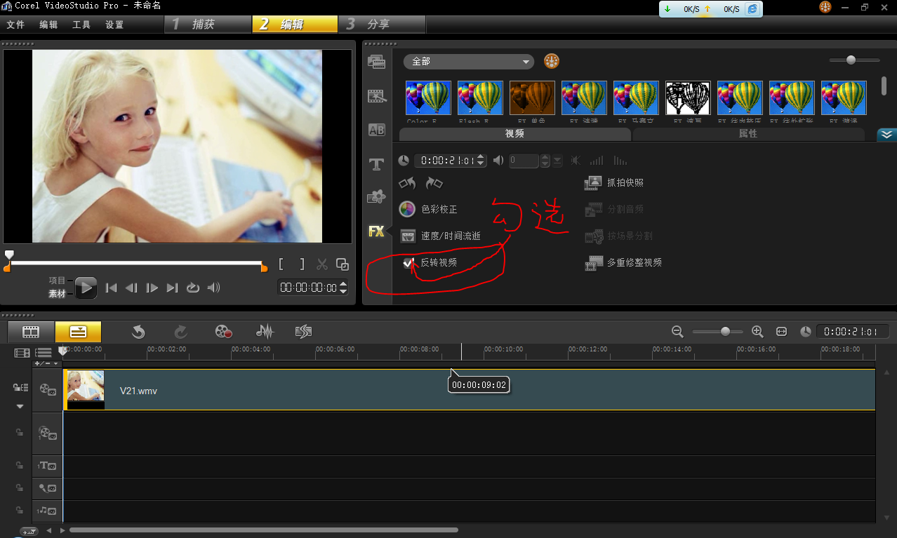
Task: Play the preview video
Action: [x=86, y=287]
